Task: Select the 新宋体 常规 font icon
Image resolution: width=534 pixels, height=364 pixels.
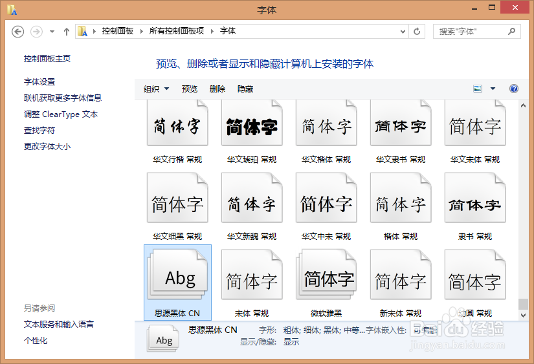Action: click(401, 275)
